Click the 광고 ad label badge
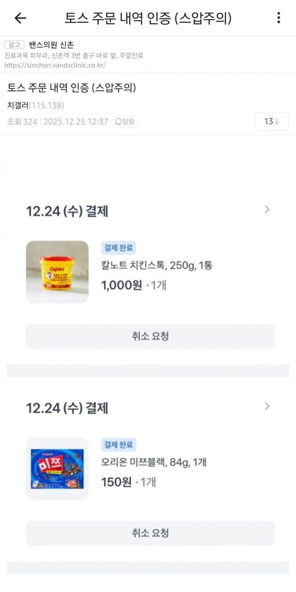 coord(14,45)
